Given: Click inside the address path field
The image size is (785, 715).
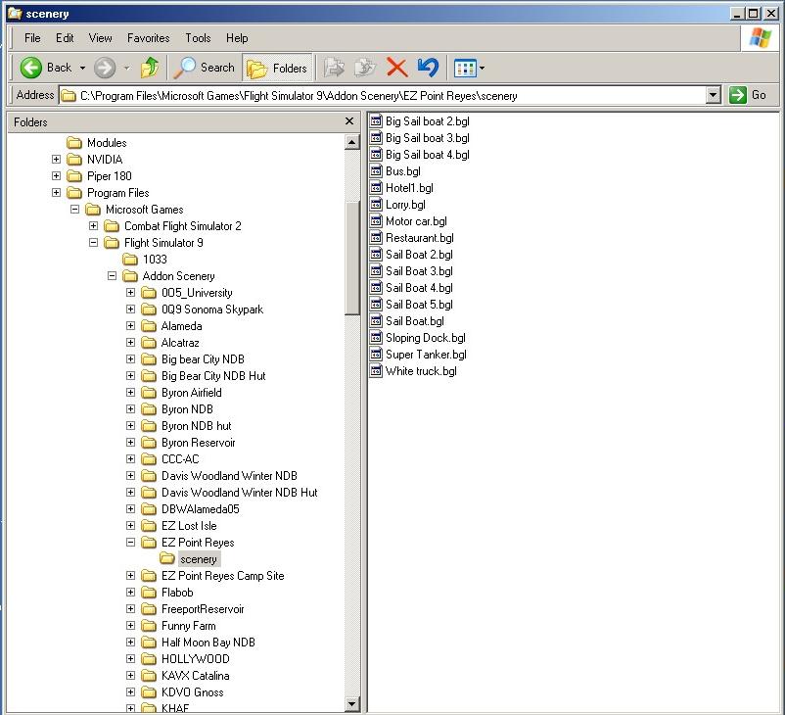Looking at the screenshot, I should 392,95.
